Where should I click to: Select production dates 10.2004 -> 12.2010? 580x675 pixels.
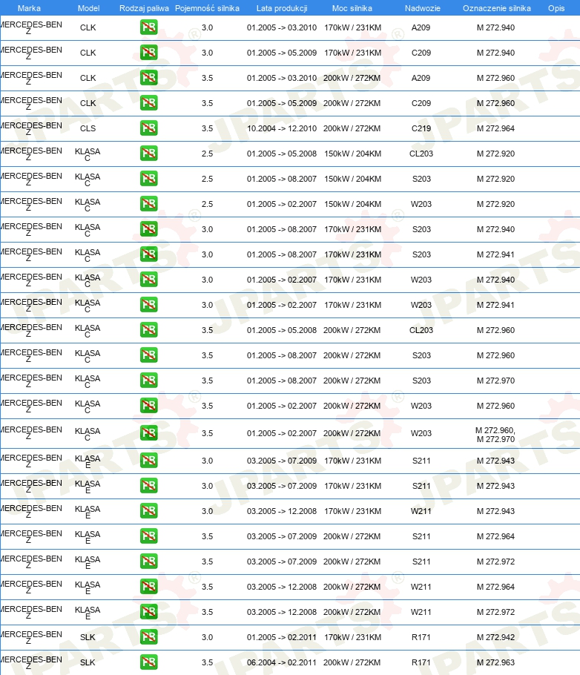click(x=282, y=128)
